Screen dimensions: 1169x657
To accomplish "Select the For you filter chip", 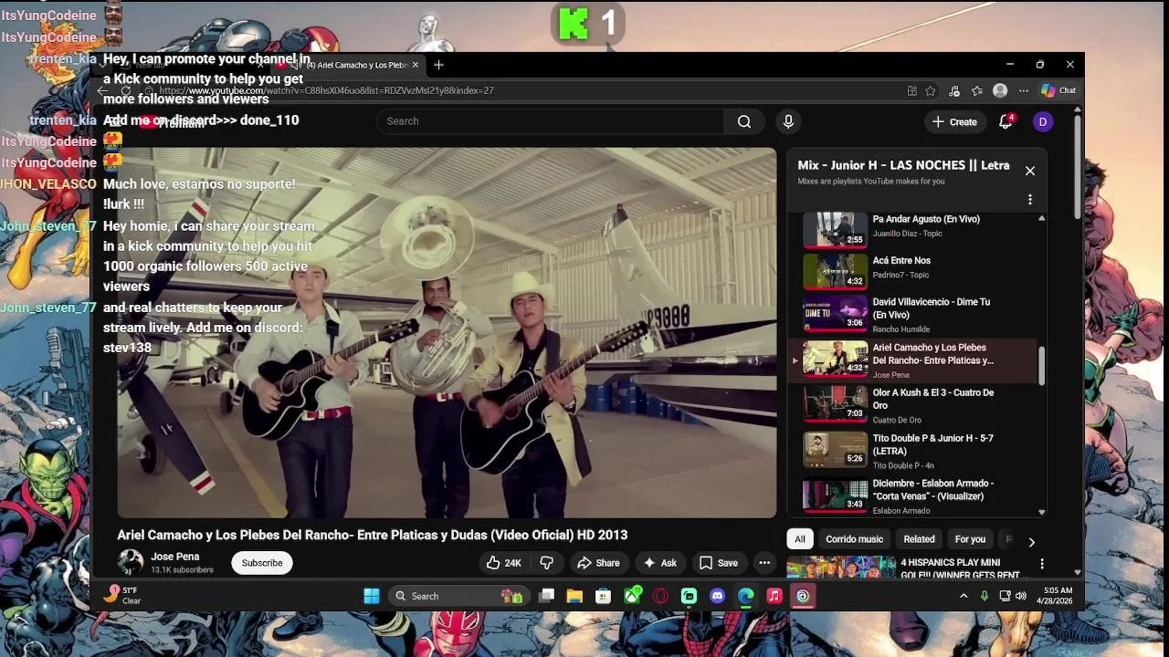I will (970, 539).
